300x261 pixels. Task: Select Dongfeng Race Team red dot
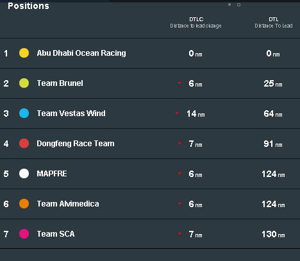(24, 144)
